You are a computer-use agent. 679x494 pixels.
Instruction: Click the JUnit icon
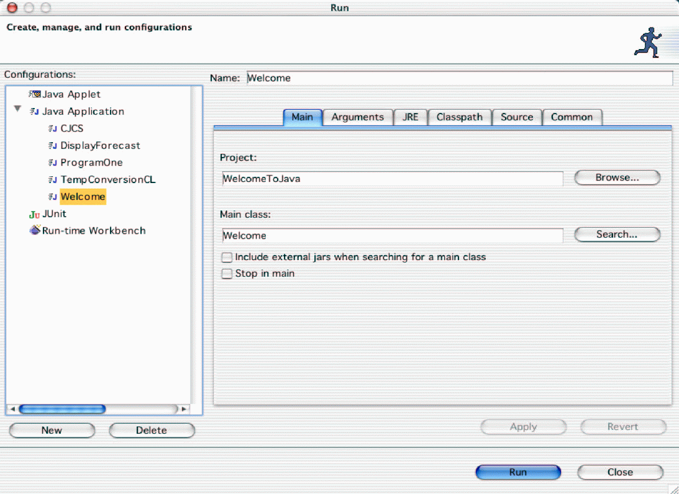(x=35, y=214)
